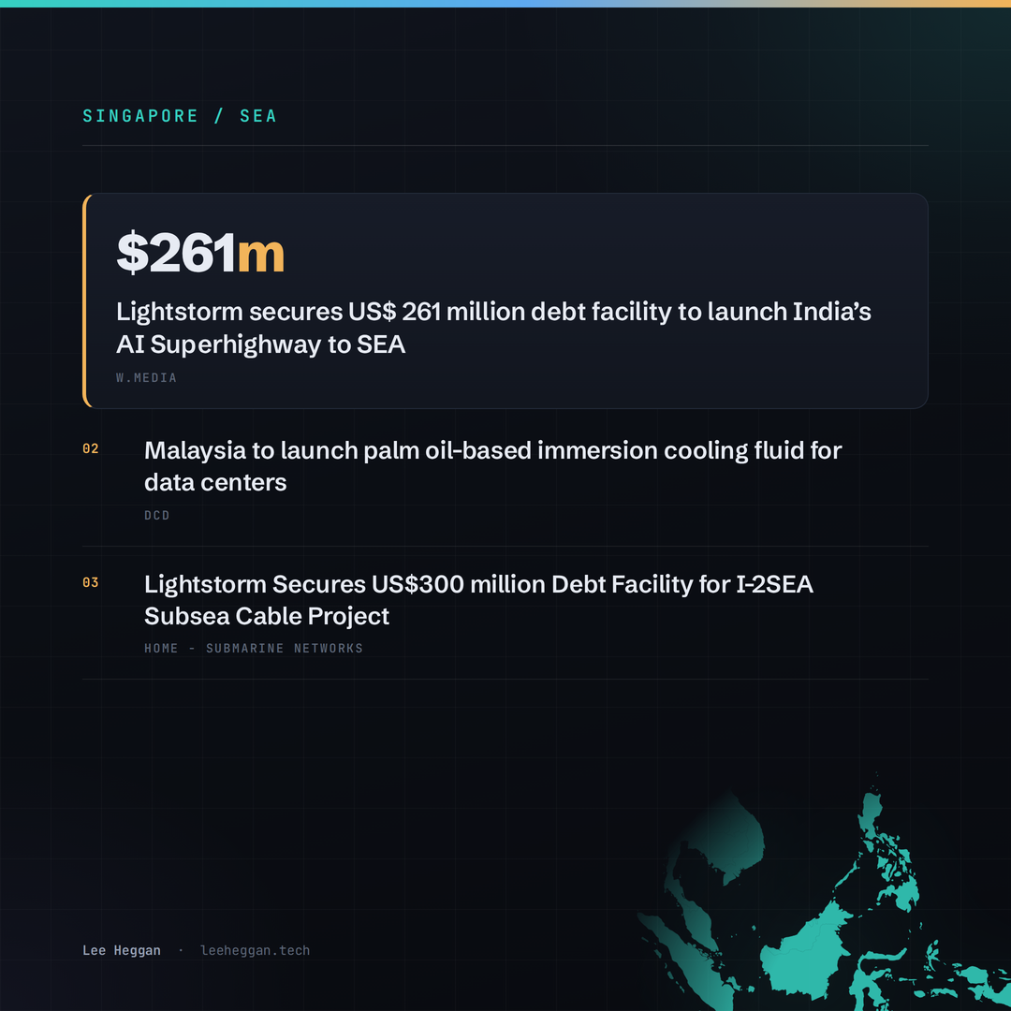1011x1011 pixels.
Task: Open the Malaysia palm oil-based immersion cooling headline
Action: [x=492, y=466]
